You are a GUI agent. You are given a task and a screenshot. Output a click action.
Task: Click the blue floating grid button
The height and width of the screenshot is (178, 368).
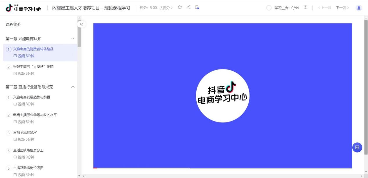(357, 147)
